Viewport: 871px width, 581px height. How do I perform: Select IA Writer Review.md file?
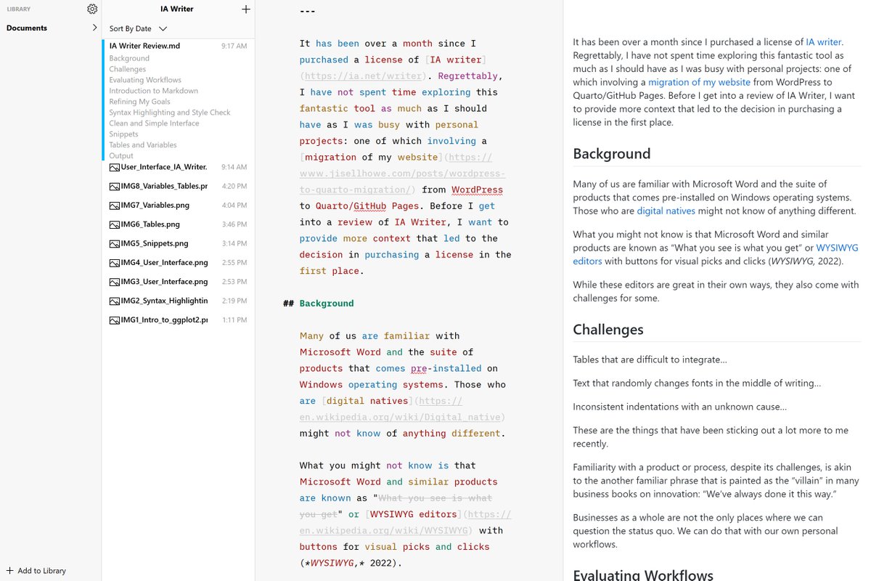(x=144, y=46)
